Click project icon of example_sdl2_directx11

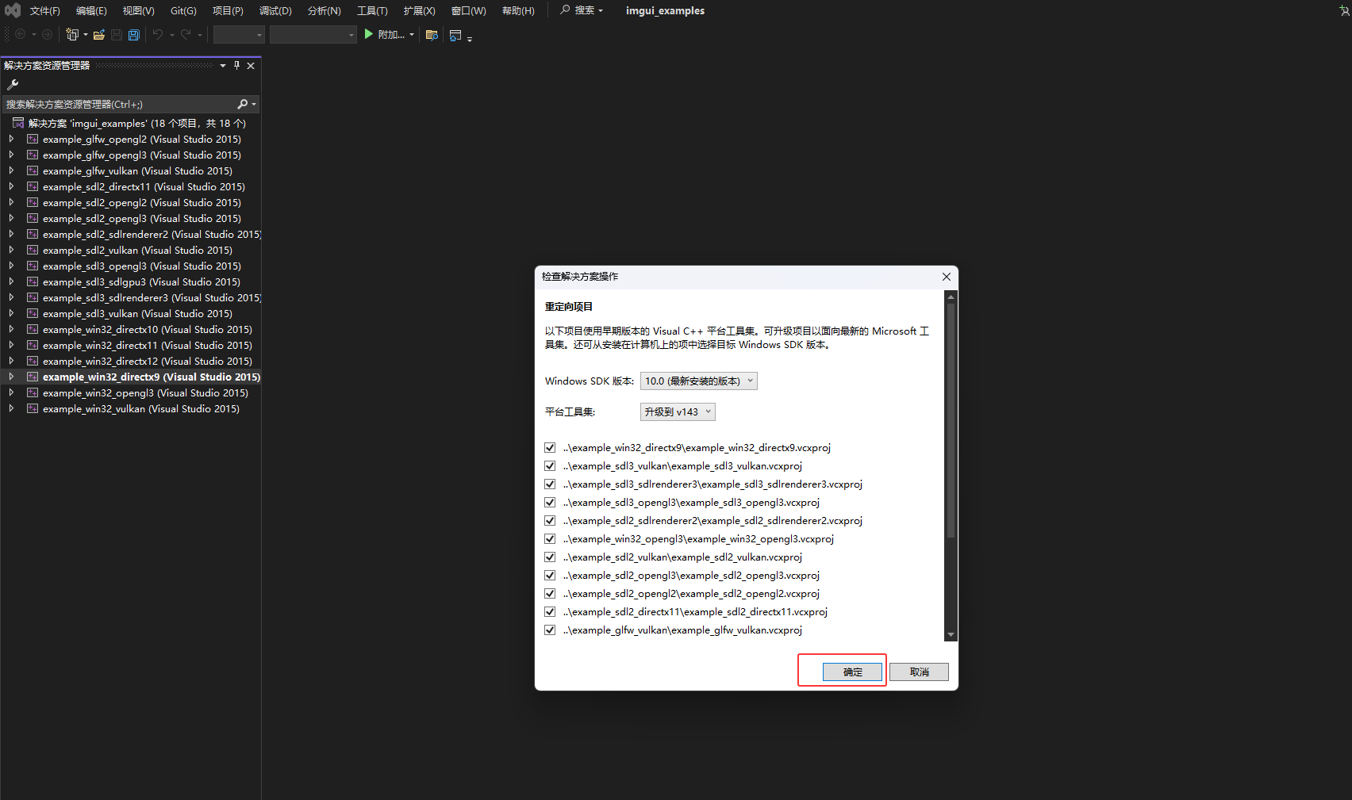[33, 186]
